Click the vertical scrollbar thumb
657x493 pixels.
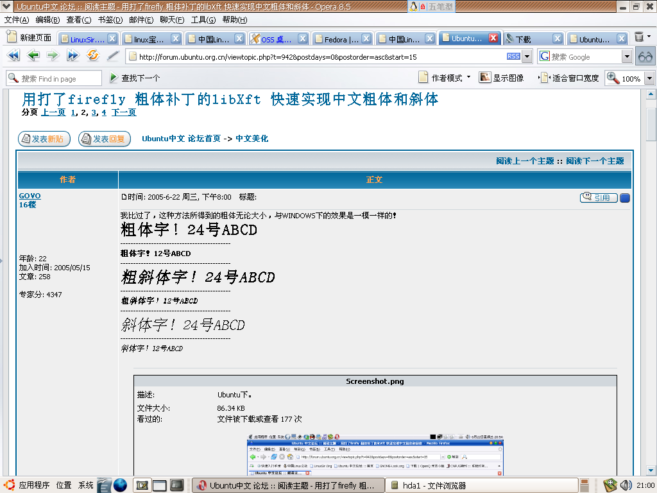tap(651, 123)
